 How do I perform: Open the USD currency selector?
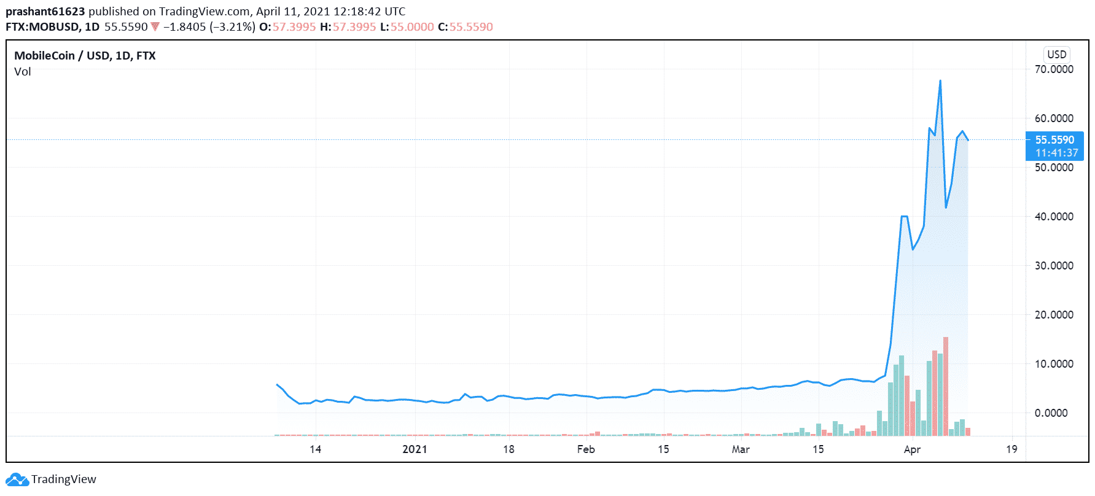tap(1056, 54)
